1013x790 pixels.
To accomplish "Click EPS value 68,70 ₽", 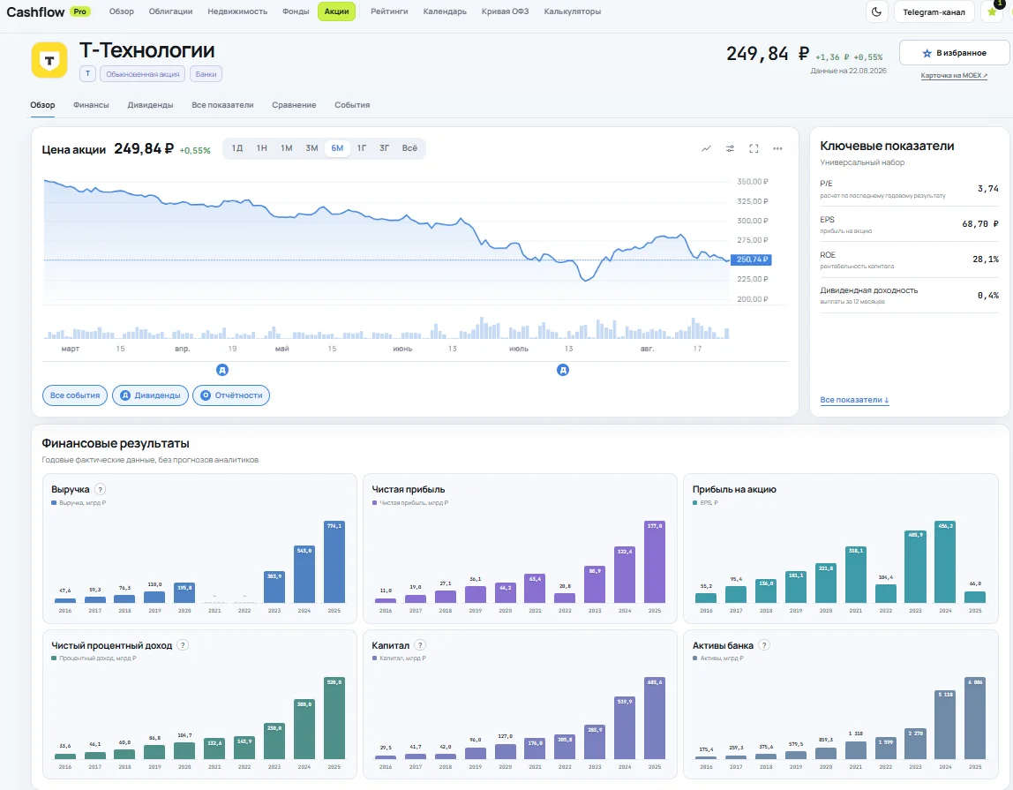I will 980,223.
